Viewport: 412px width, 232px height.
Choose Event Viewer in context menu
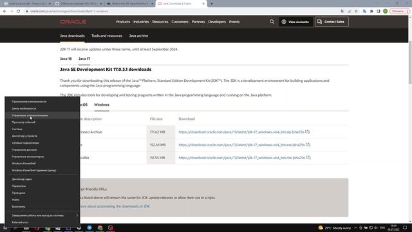point(42,122)
